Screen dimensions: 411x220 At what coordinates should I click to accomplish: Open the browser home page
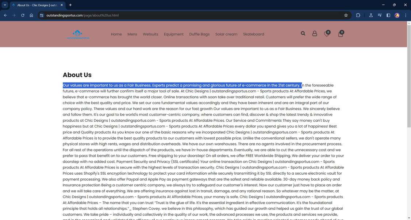tap(31, 15)
